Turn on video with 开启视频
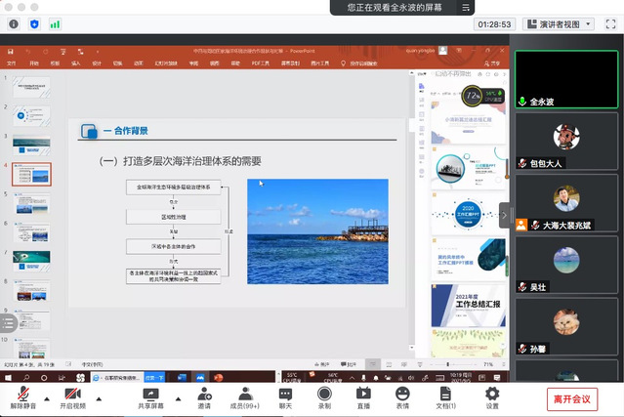The height and width of the screenshot is (417, 624). 73,396
